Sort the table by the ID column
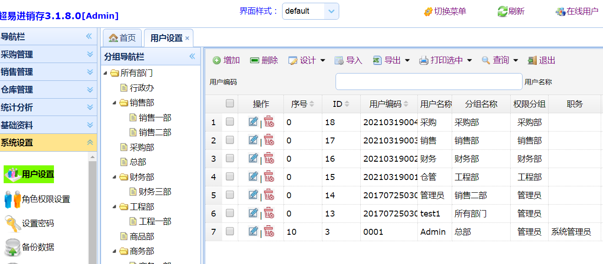 coord(341,104)
